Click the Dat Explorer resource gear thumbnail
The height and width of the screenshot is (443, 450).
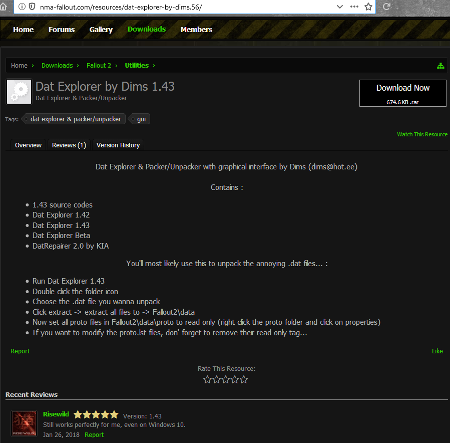19,92
